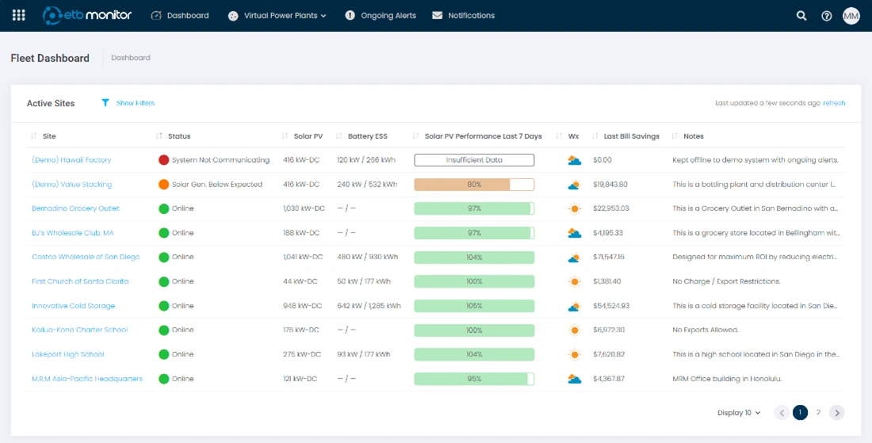
Task: Click weather icon in M.R.M Headquarters row
Action: [575, 379]
